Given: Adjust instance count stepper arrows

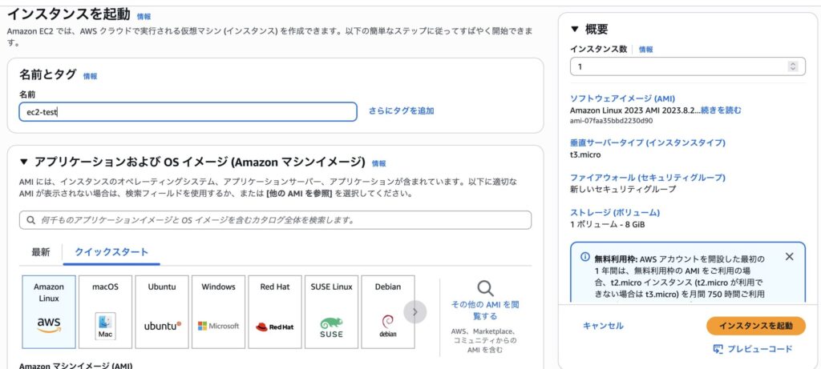Looking at the screenshot, I should 793,66.
